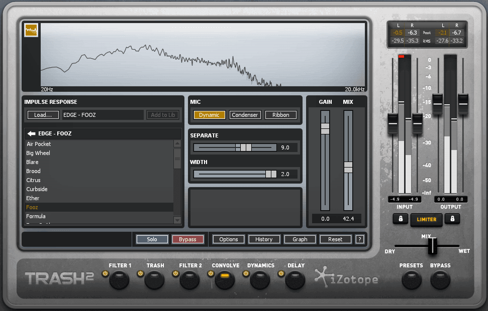Open help with the question mark
Screen dimensions: 488x311
pos(360,239)
